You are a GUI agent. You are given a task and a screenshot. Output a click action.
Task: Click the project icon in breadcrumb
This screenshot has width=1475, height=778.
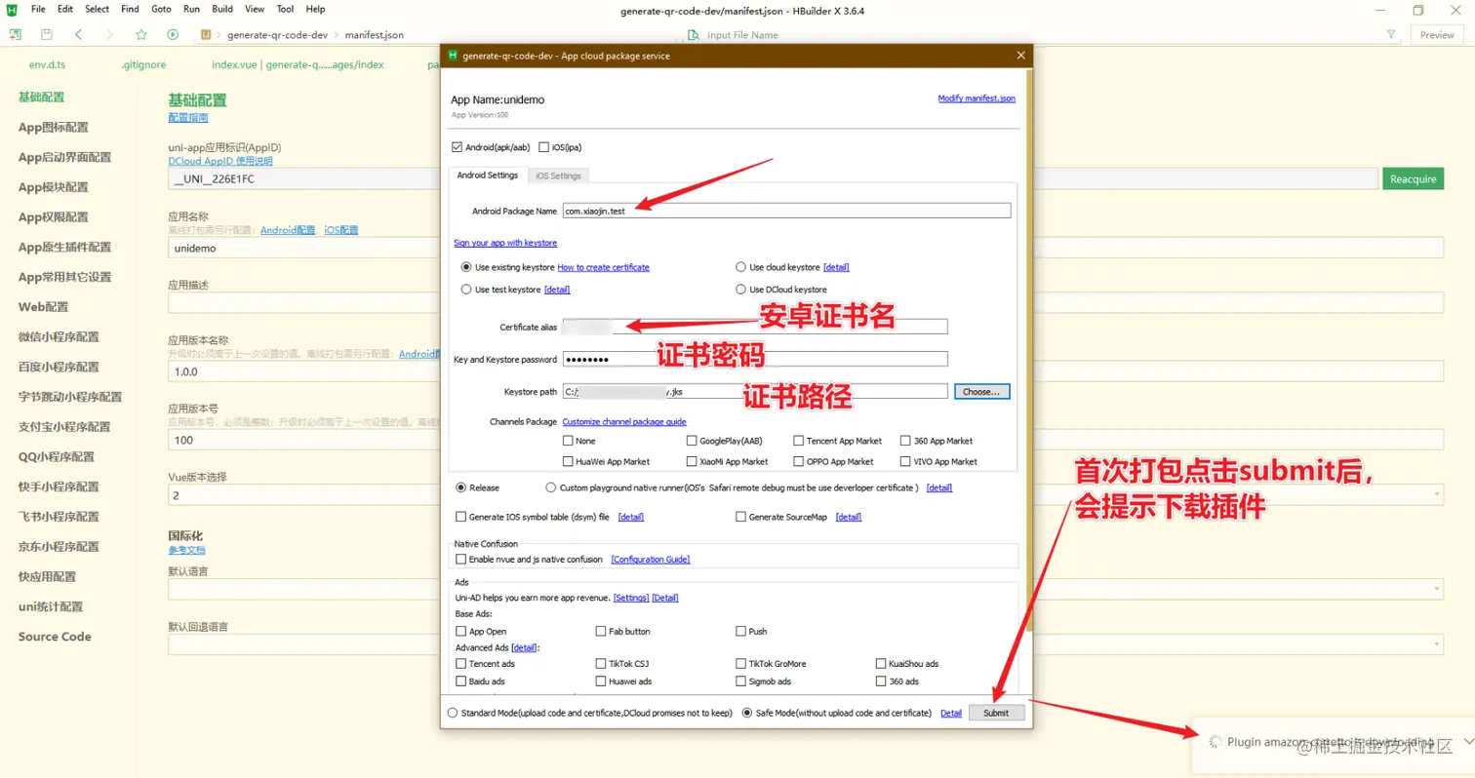tap(206, 34)
